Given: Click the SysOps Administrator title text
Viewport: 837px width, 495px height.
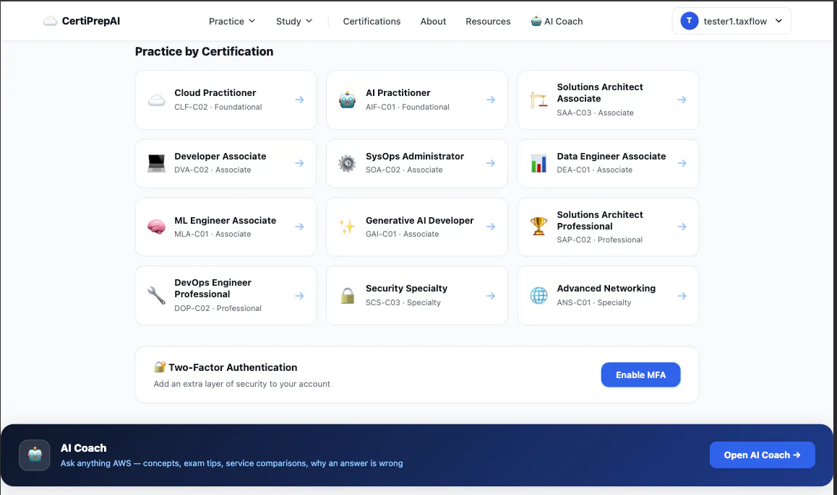Looking at the screenshot, I should tap(415, 156).
